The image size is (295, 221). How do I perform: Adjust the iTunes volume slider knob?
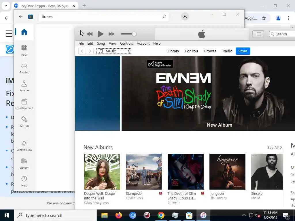point(134,34)
